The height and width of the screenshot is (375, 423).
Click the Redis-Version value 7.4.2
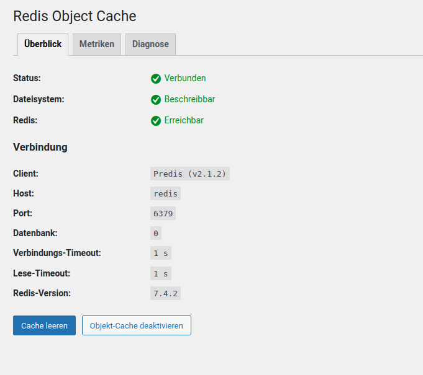coord(166,293)
